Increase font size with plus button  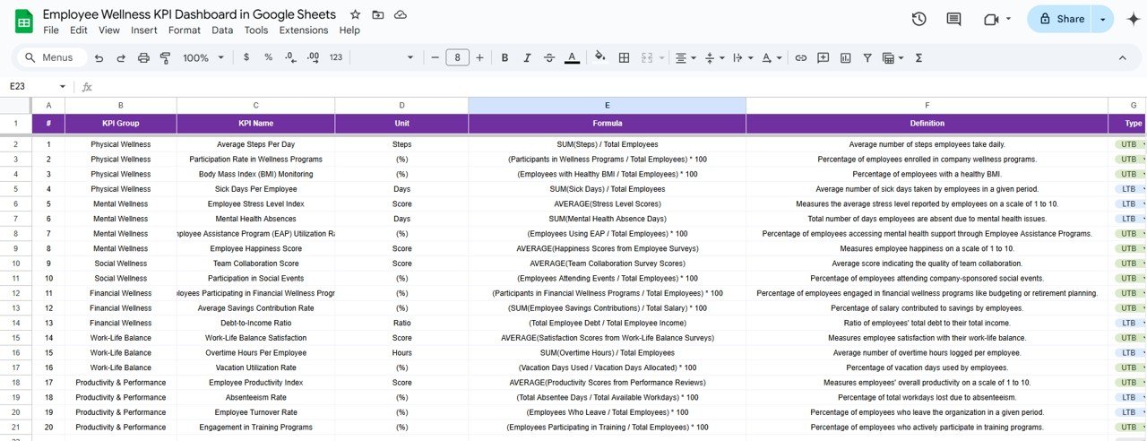[x=479, y=57]
